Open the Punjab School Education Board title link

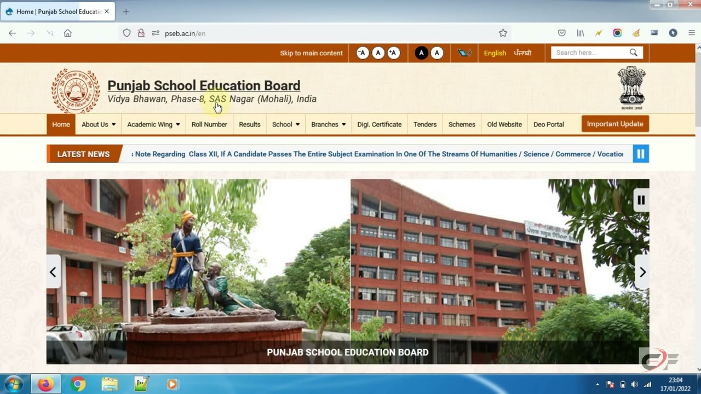click(204, 85)
